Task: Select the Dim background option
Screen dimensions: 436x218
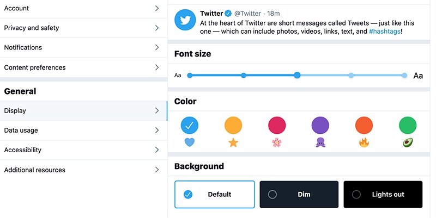Action: coord(299,194)
